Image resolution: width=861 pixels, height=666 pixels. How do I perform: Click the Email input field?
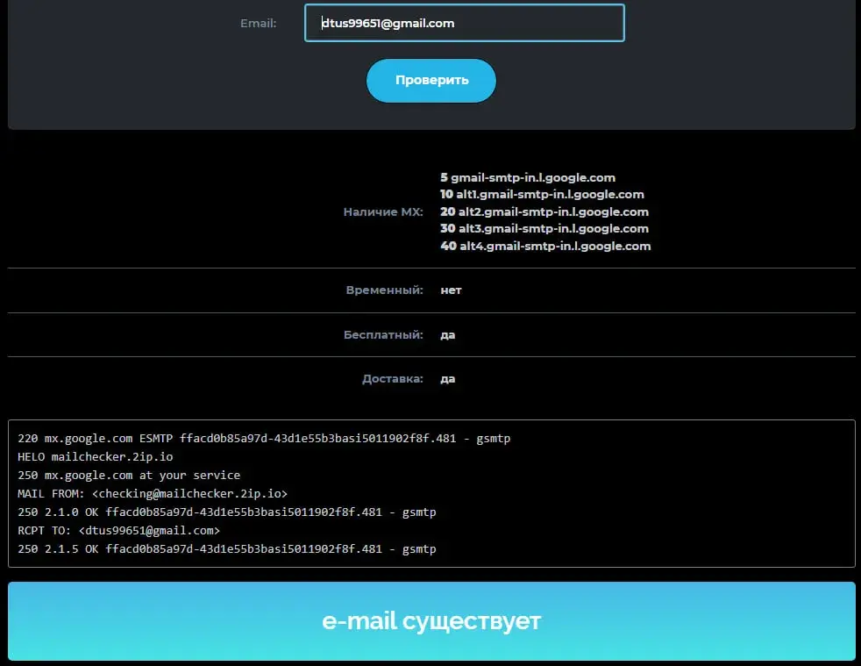point(465,23)
